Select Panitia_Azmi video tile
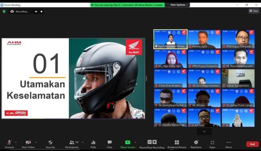 204,39
